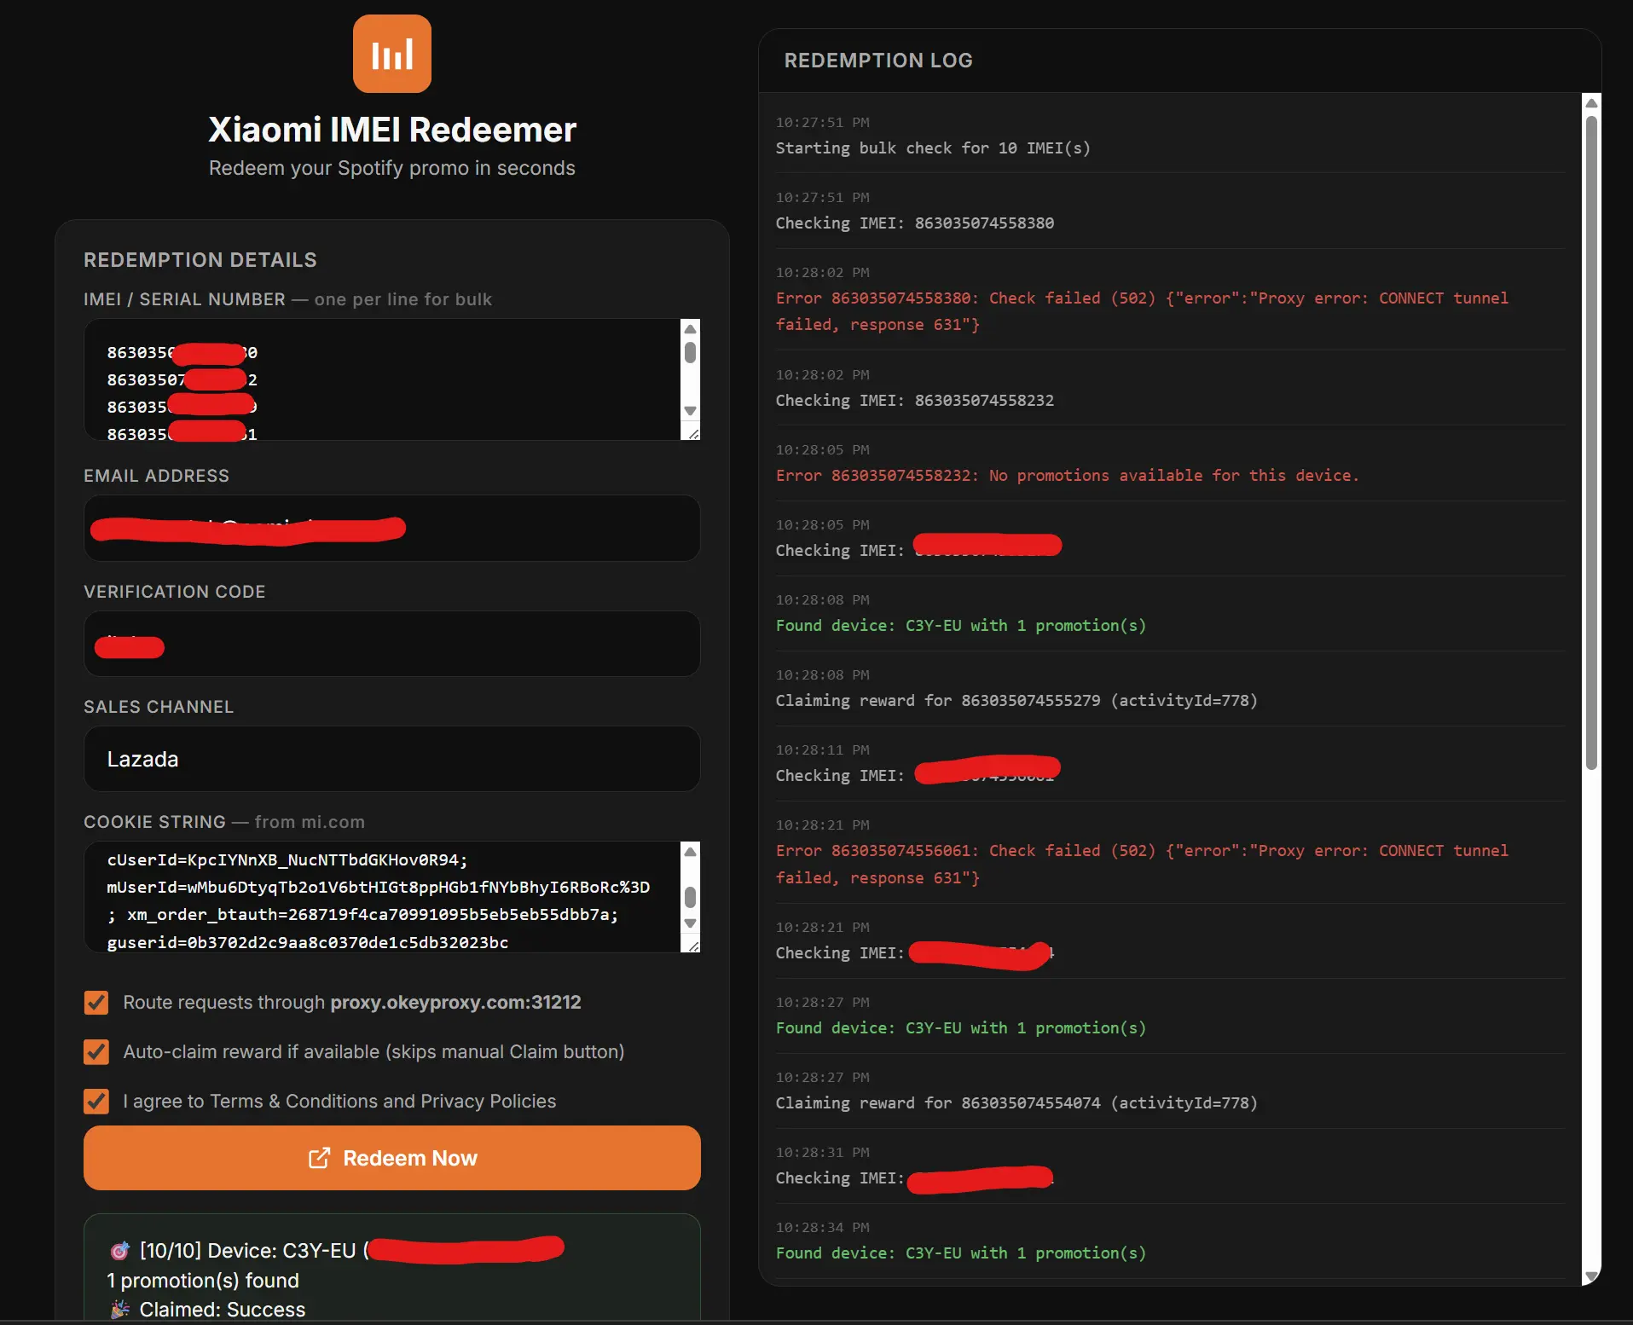This screenshot has width=1633, height=1325.
Task: Click the Redemption Log scroll up arrow
Action: tap(1591, 103)
